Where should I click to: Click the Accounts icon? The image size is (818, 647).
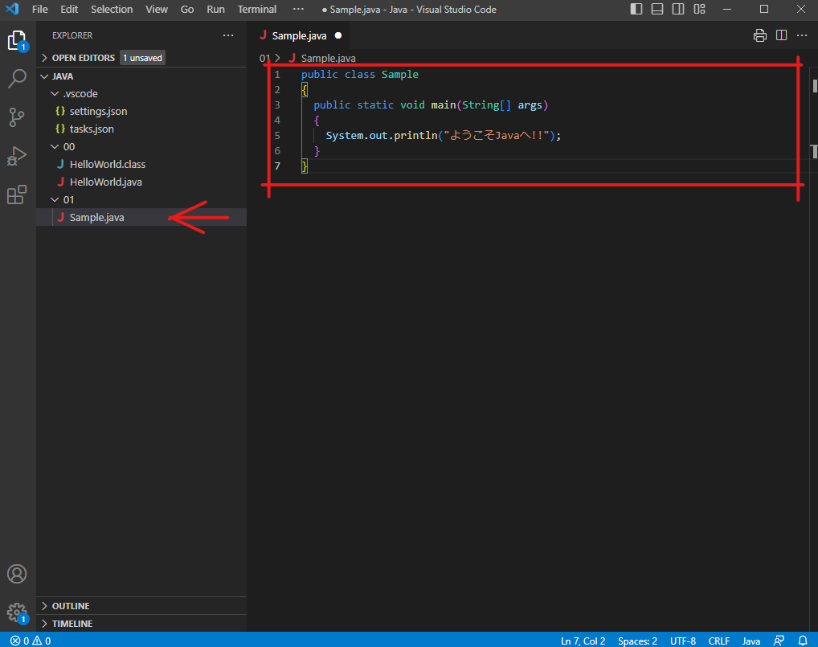click(x=17, y=574)
